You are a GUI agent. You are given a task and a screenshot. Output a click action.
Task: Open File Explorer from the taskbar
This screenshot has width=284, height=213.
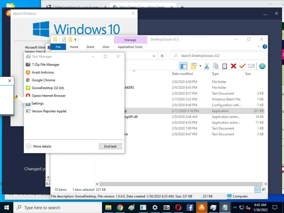click(108, 207)
